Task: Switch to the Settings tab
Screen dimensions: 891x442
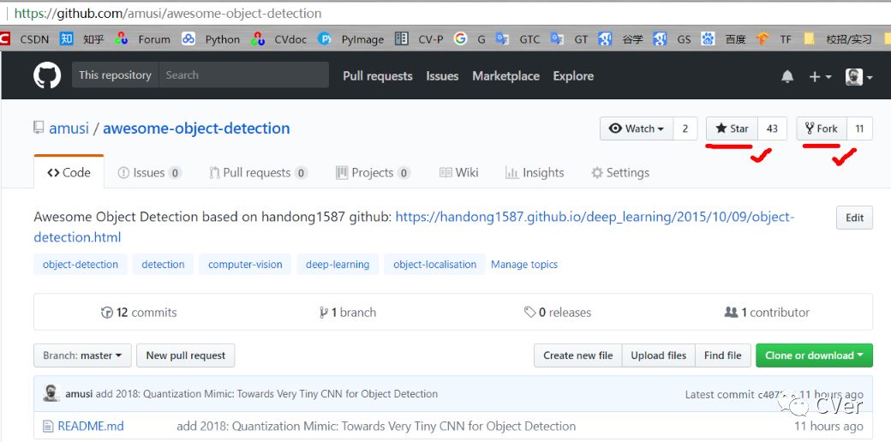Action: click(620, 173)
